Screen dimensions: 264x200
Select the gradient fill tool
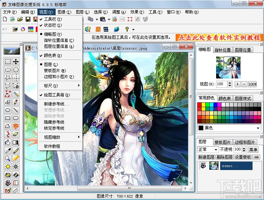tap(16, 142)
